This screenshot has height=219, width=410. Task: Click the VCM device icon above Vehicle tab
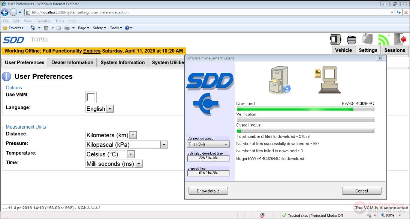(335, 39)
